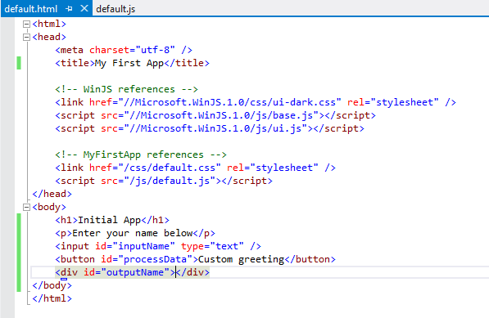
Task: Collapse the head section outline
Action: (27, 37)
